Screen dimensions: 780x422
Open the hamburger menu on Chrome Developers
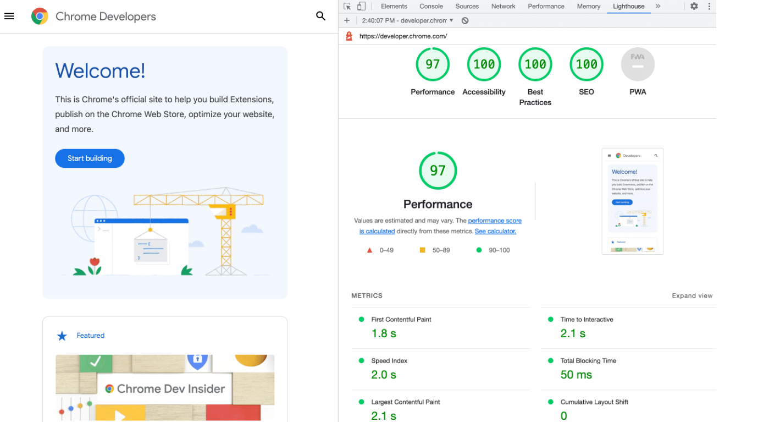[9, 16]
